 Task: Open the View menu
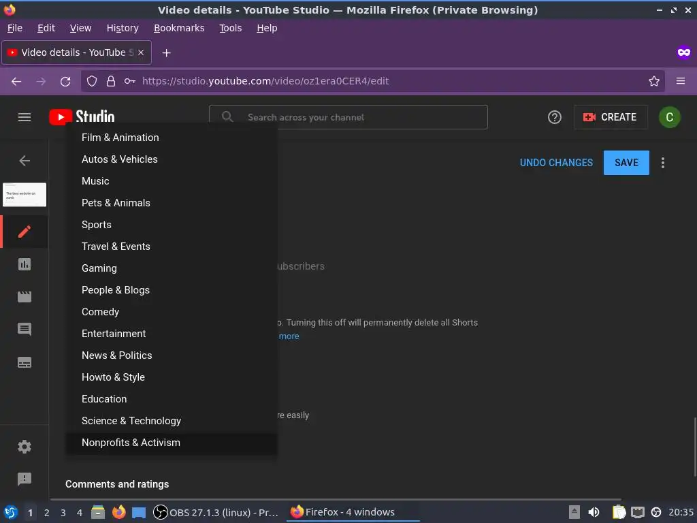(x=80, y=28)
